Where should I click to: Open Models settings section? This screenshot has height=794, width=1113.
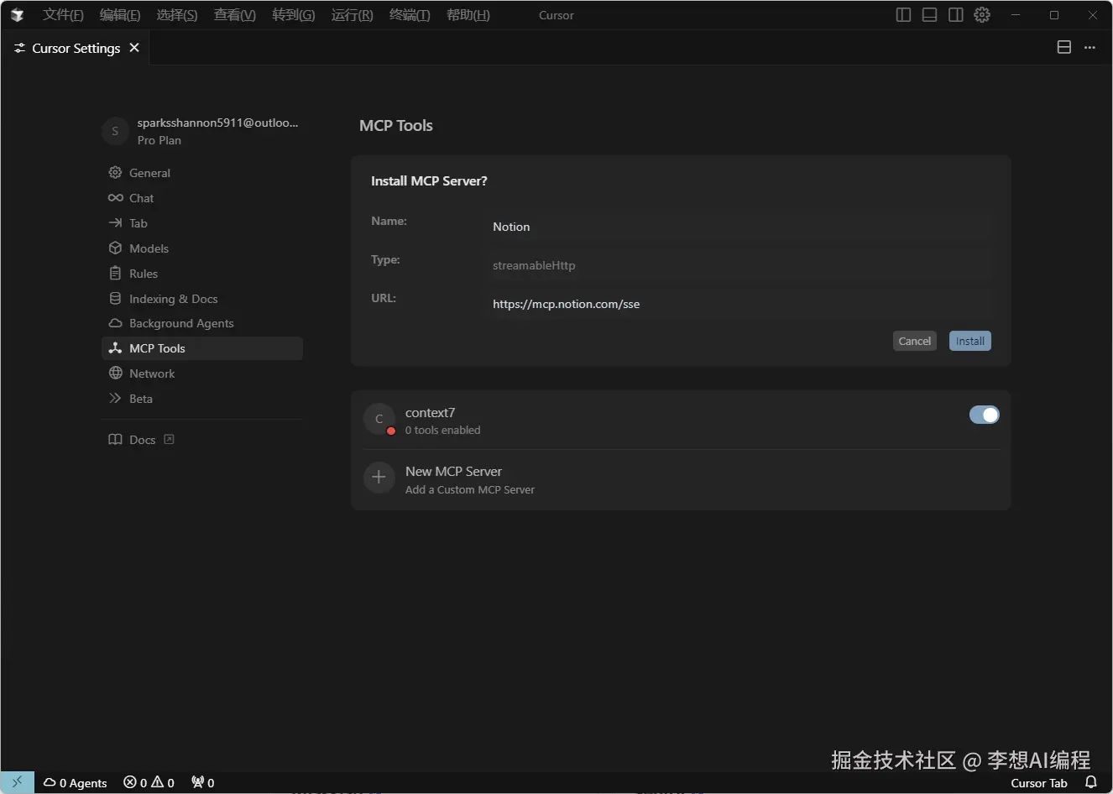[x=201, y=248]
